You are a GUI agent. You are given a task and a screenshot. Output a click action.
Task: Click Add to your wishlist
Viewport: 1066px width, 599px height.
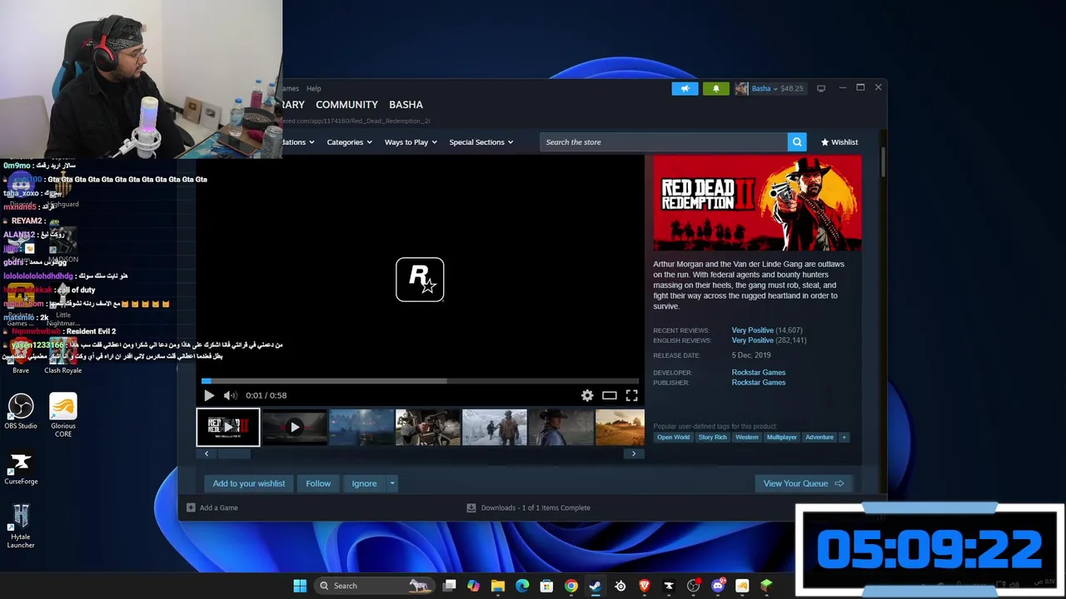pyautogui.click(x=248, y=483)
